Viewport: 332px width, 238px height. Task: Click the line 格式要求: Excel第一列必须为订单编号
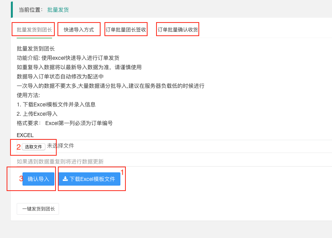[x=64, y=123]
